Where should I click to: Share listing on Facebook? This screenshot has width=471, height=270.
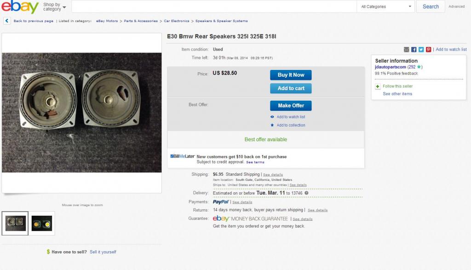point(414,50)
